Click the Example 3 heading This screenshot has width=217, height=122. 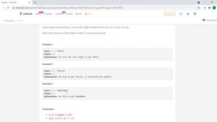click(48, 84)
